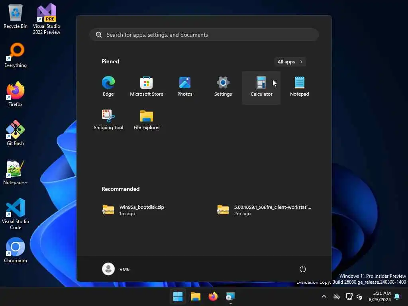Select the Everything desktop shortcut
The width and height of the screenshot is (408, 306).
[16, 55]
